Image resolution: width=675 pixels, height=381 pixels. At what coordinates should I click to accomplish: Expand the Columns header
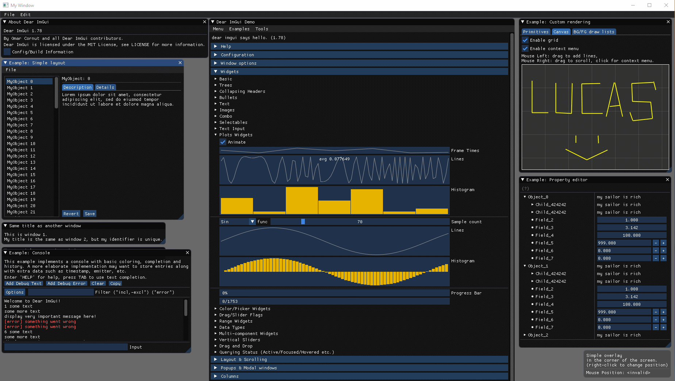coord(360,376)
